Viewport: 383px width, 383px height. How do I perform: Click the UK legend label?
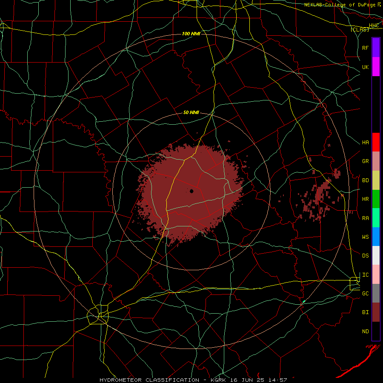366,67
